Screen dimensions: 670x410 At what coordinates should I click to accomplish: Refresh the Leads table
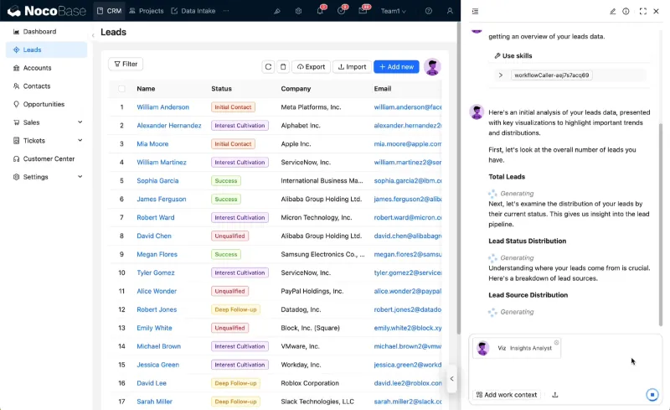268,67
